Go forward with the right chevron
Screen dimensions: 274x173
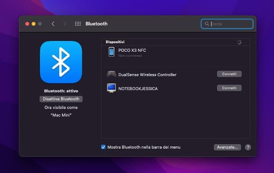(x=65, y=24)
